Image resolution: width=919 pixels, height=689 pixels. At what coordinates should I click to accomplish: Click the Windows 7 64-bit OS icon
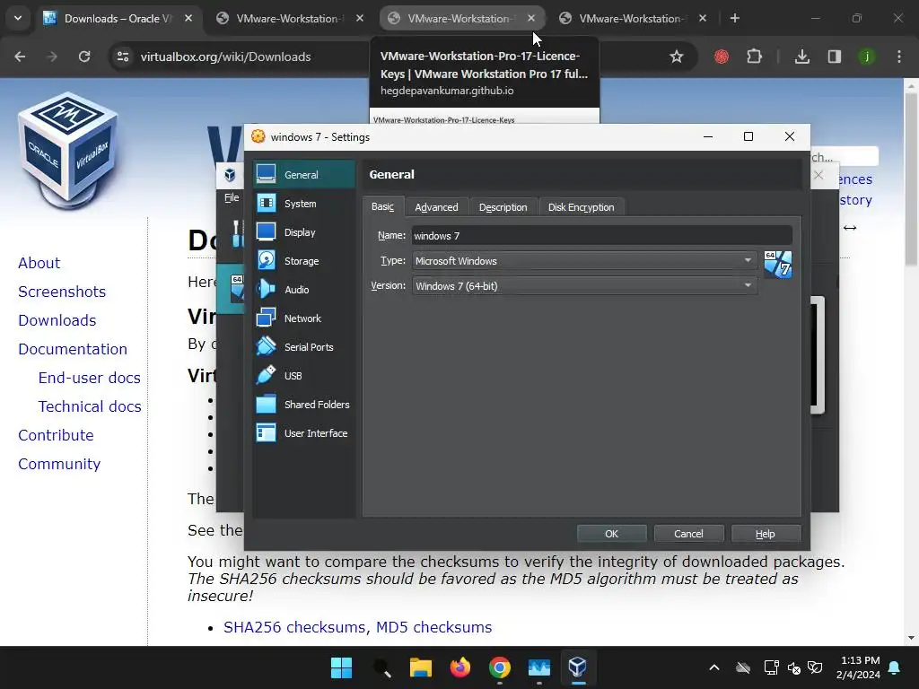pyautogui.click(x=778, y=265)
